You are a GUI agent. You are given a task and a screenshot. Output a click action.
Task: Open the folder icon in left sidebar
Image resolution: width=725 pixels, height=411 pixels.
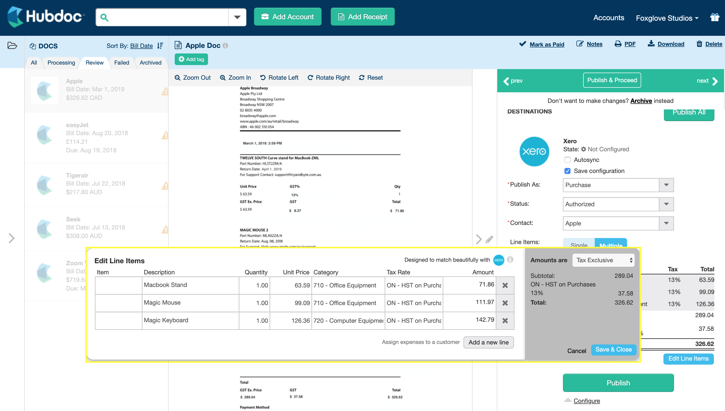point(12,45)
